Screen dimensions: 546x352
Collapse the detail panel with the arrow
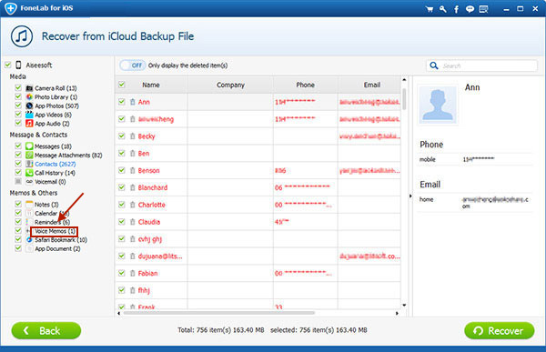410,196
